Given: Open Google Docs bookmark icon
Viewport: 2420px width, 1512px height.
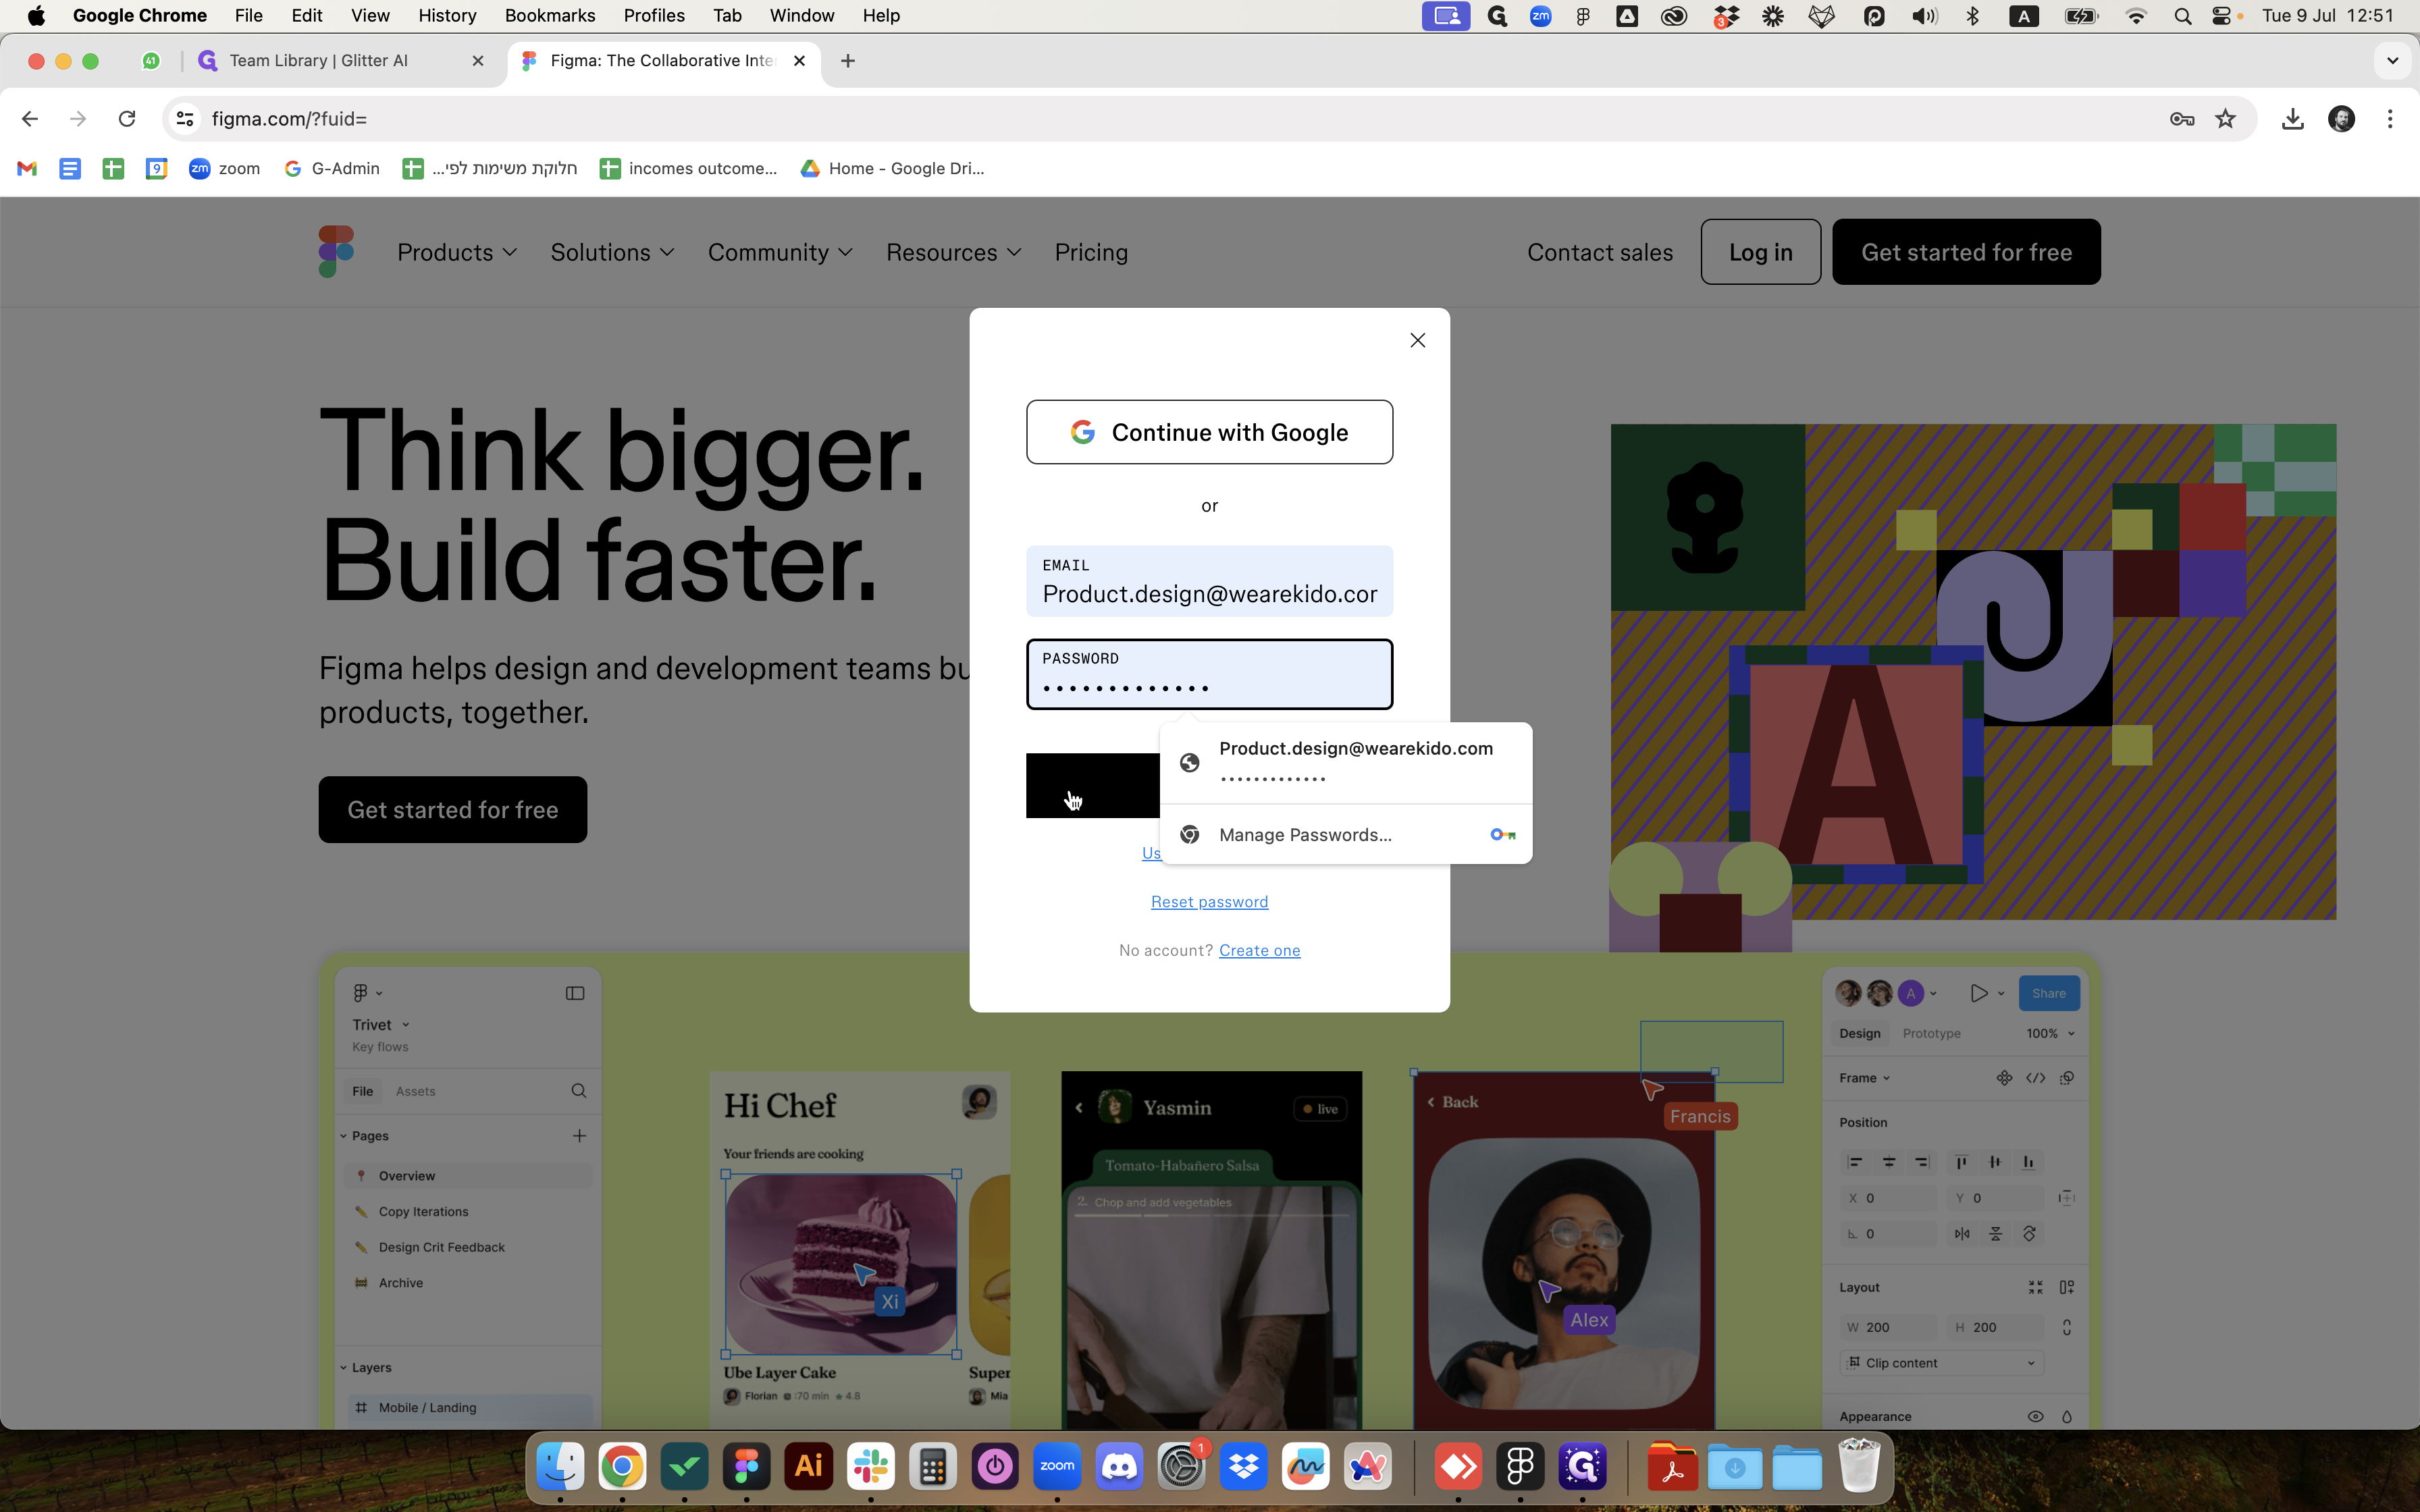Looking at the screenshot, I should point(69,168).
